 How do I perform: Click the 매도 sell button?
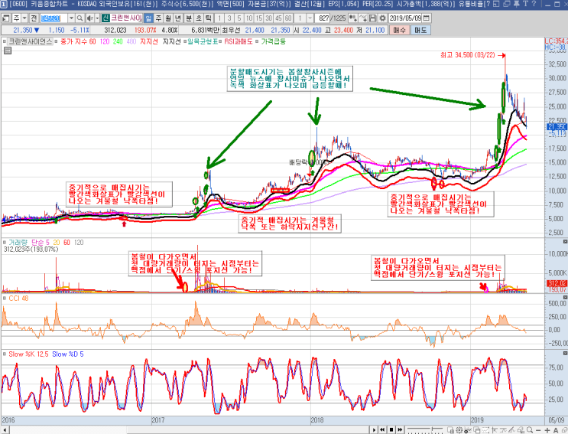coord(420,30)
